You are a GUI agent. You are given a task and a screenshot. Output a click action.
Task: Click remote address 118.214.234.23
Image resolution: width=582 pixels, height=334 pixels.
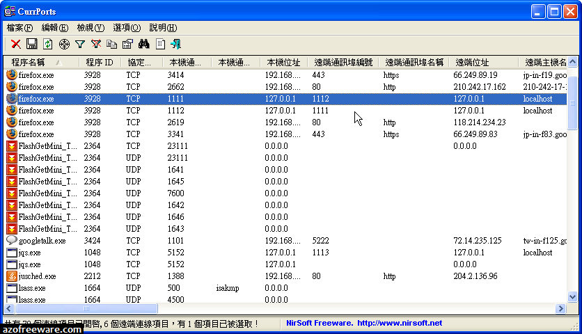click(x=479, y=122)
